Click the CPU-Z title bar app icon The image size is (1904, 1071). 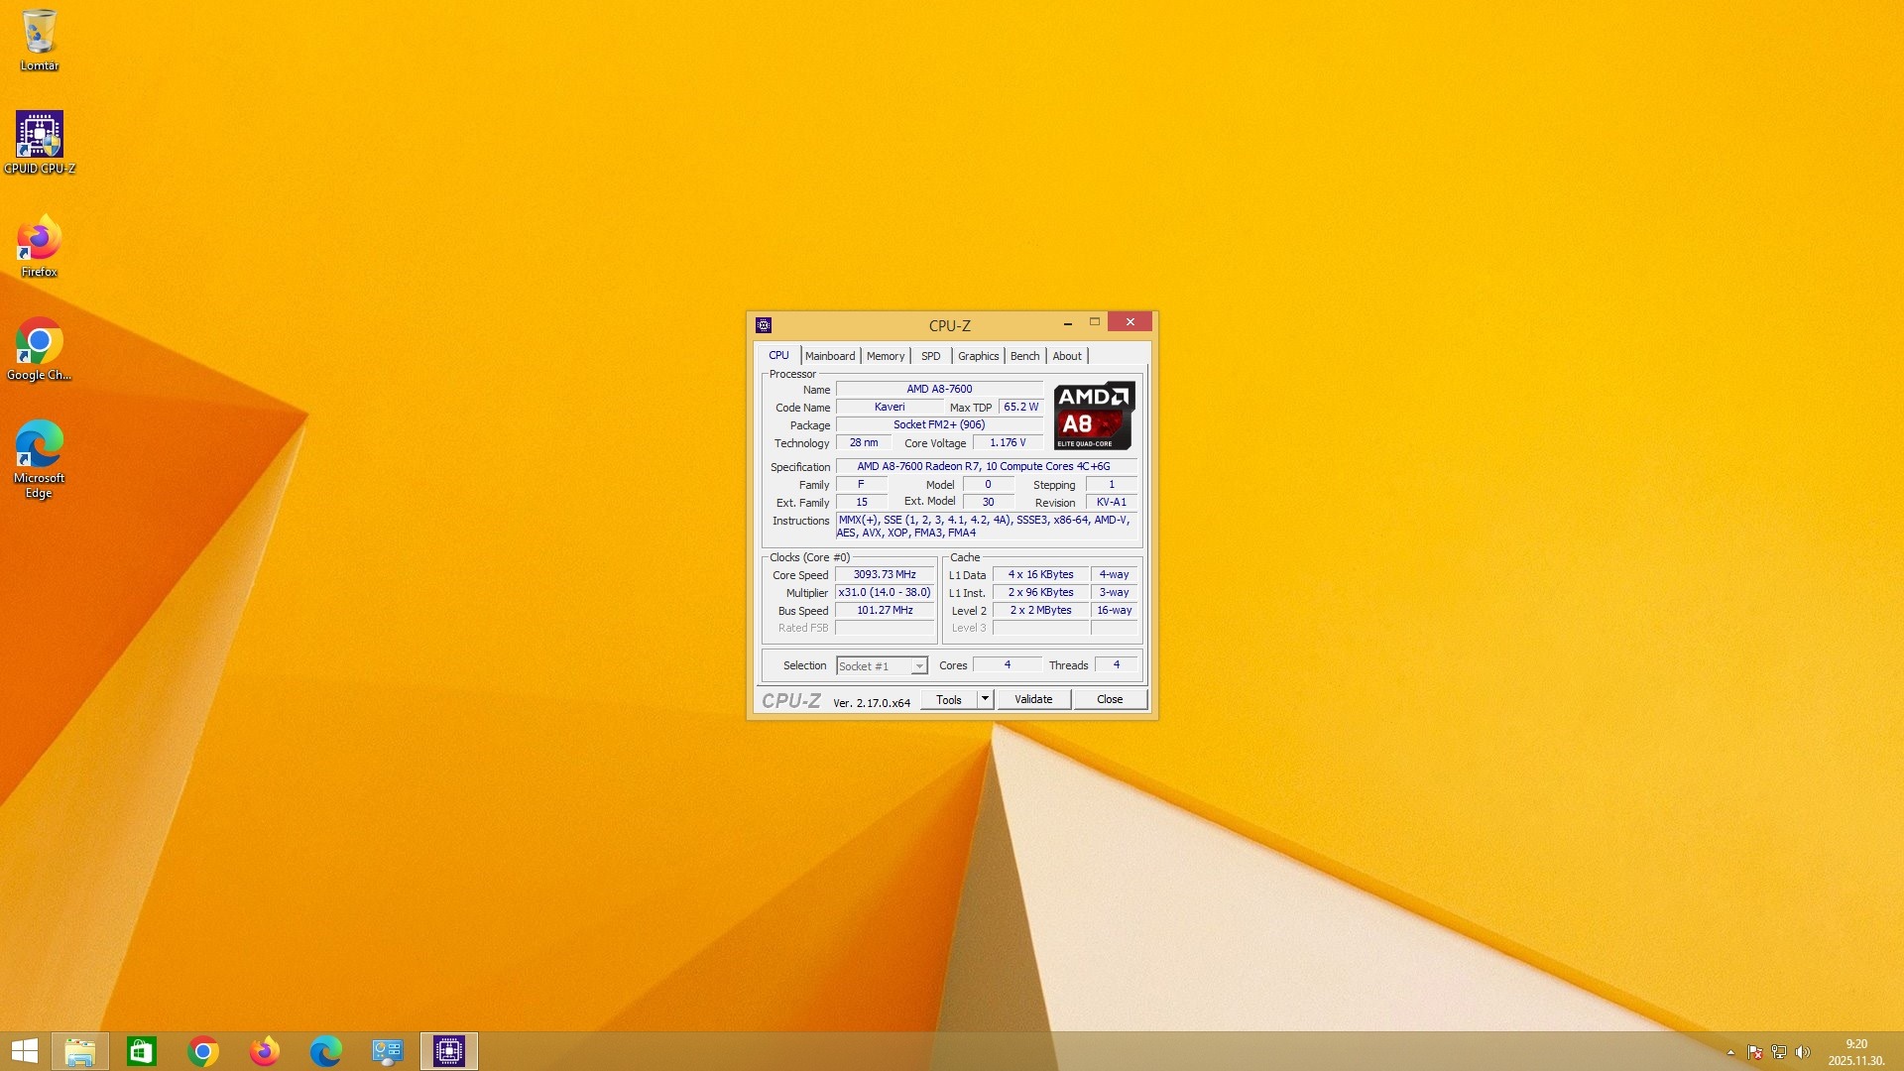pyautogui.click(x=764, y=325)
